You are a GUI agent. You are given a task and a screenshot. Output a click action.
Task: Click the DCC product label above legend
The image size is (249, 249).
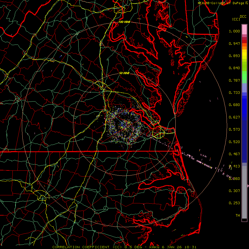pyautogui.click(x=243, y=17)
